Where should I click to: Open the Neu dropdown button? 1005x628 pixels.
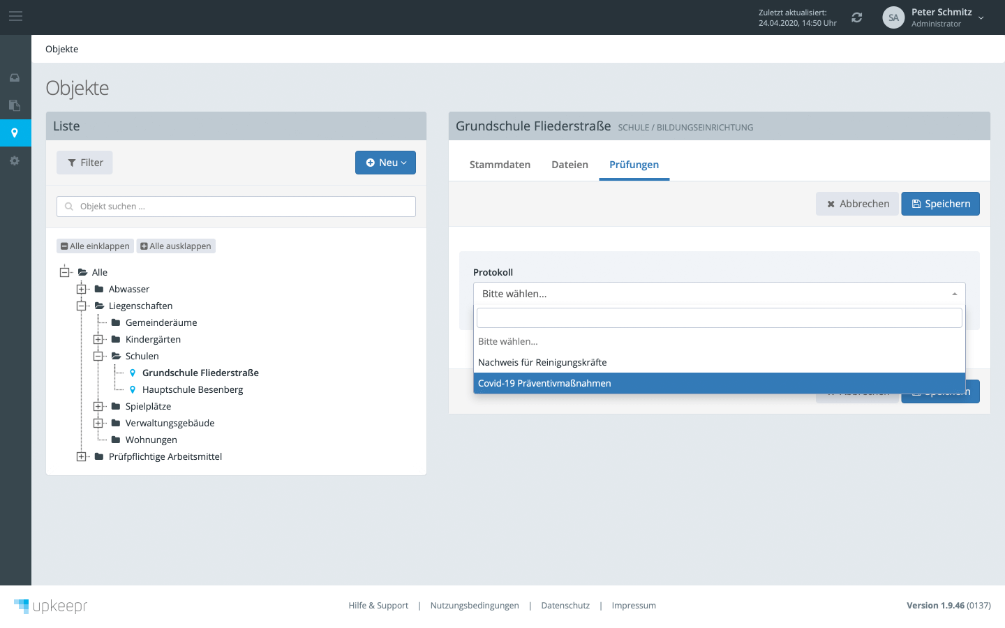pos(385,163)
